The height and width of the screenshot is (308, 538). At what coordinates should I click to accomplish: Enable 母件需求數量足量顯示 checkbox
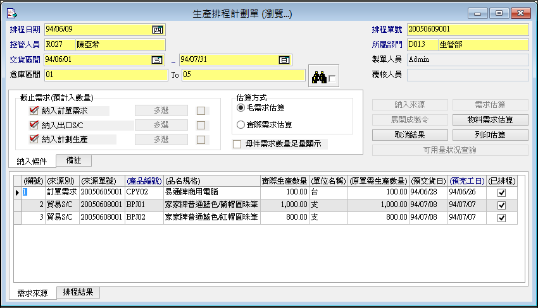pos(237,144)
